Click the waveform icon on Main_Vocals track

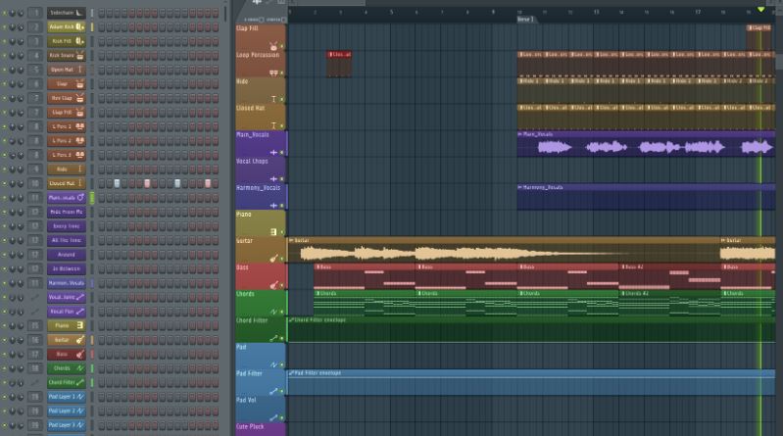pyautogui.click(x=273, y=152)
